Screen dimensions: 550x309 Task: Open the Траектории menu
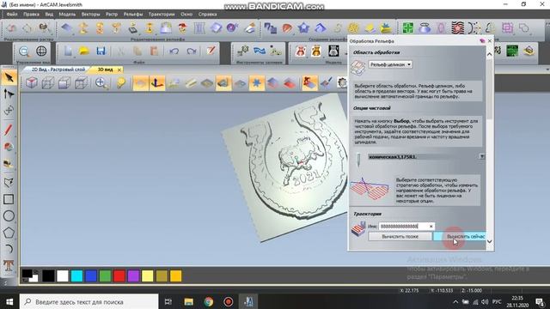[162, 15]
